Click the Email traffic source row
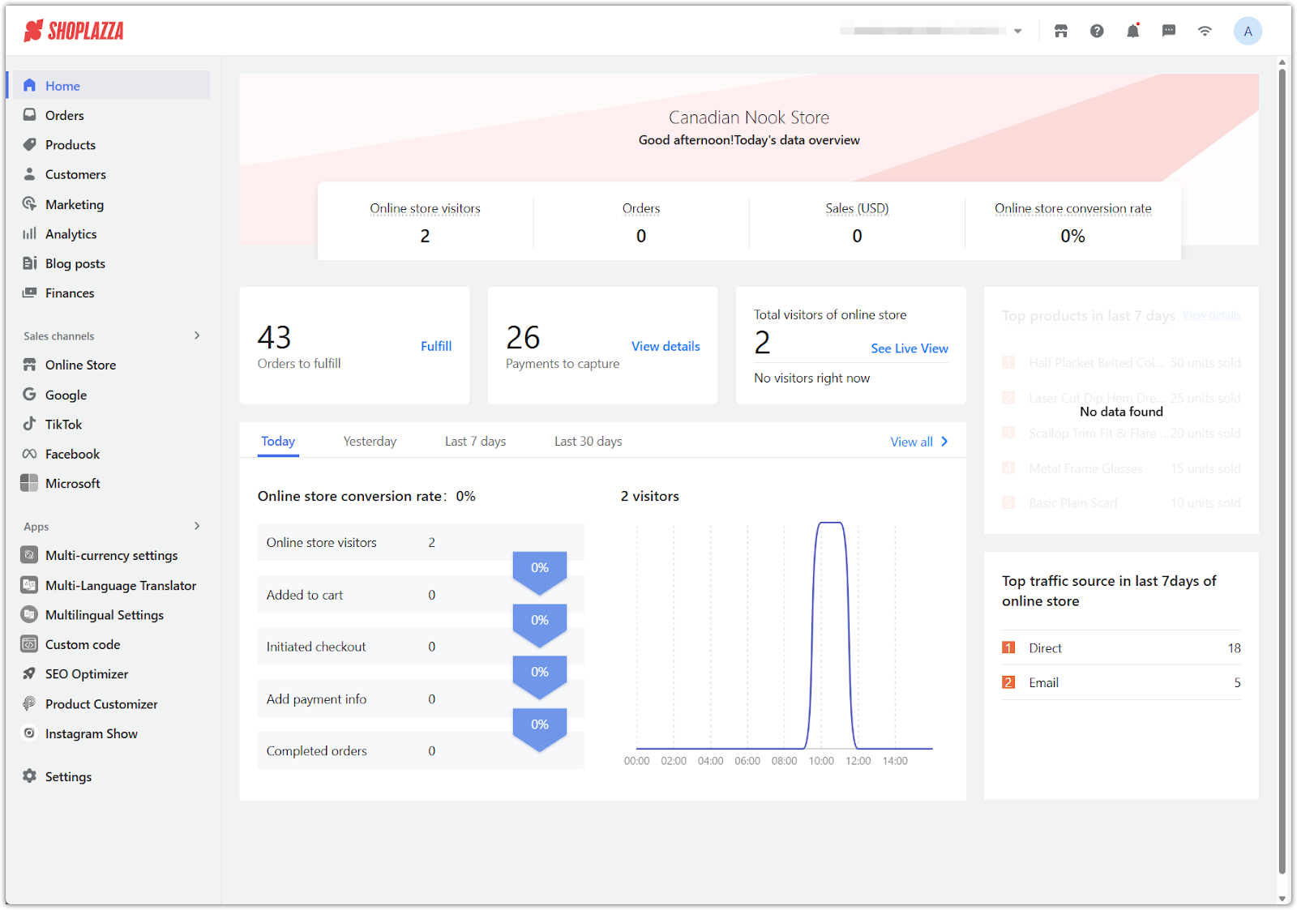Viewport: 1297px width, 910px height. pos(1121,682)
